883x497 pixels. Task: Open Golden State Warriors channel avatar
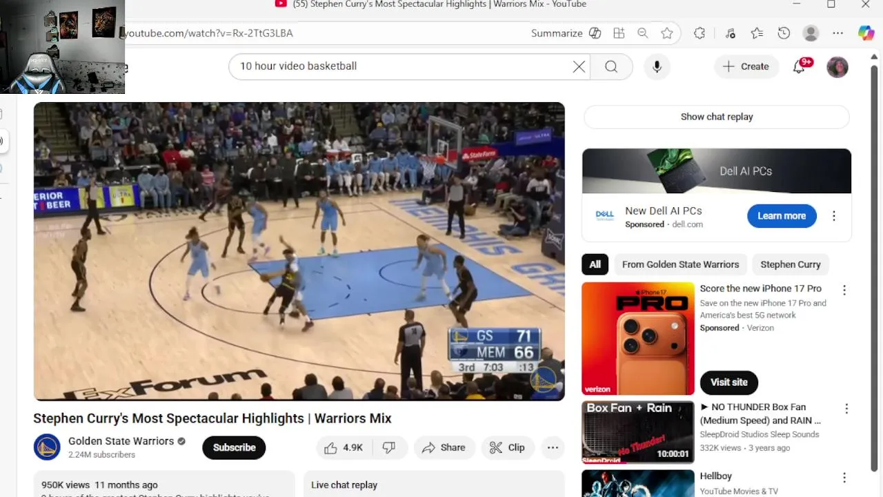click(47, 447)
